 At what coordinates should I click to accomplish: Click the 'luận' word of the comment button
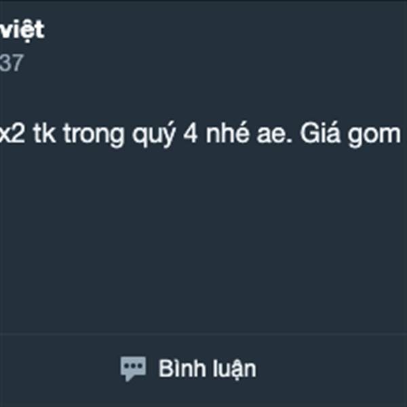(235, 370)
